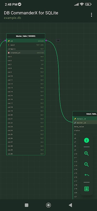
Task: Click the clock icon beside created_at
Action: [x=9, y=53]
